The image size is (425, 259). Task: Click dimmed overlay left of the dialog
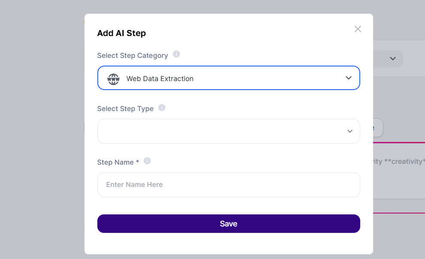42,129
